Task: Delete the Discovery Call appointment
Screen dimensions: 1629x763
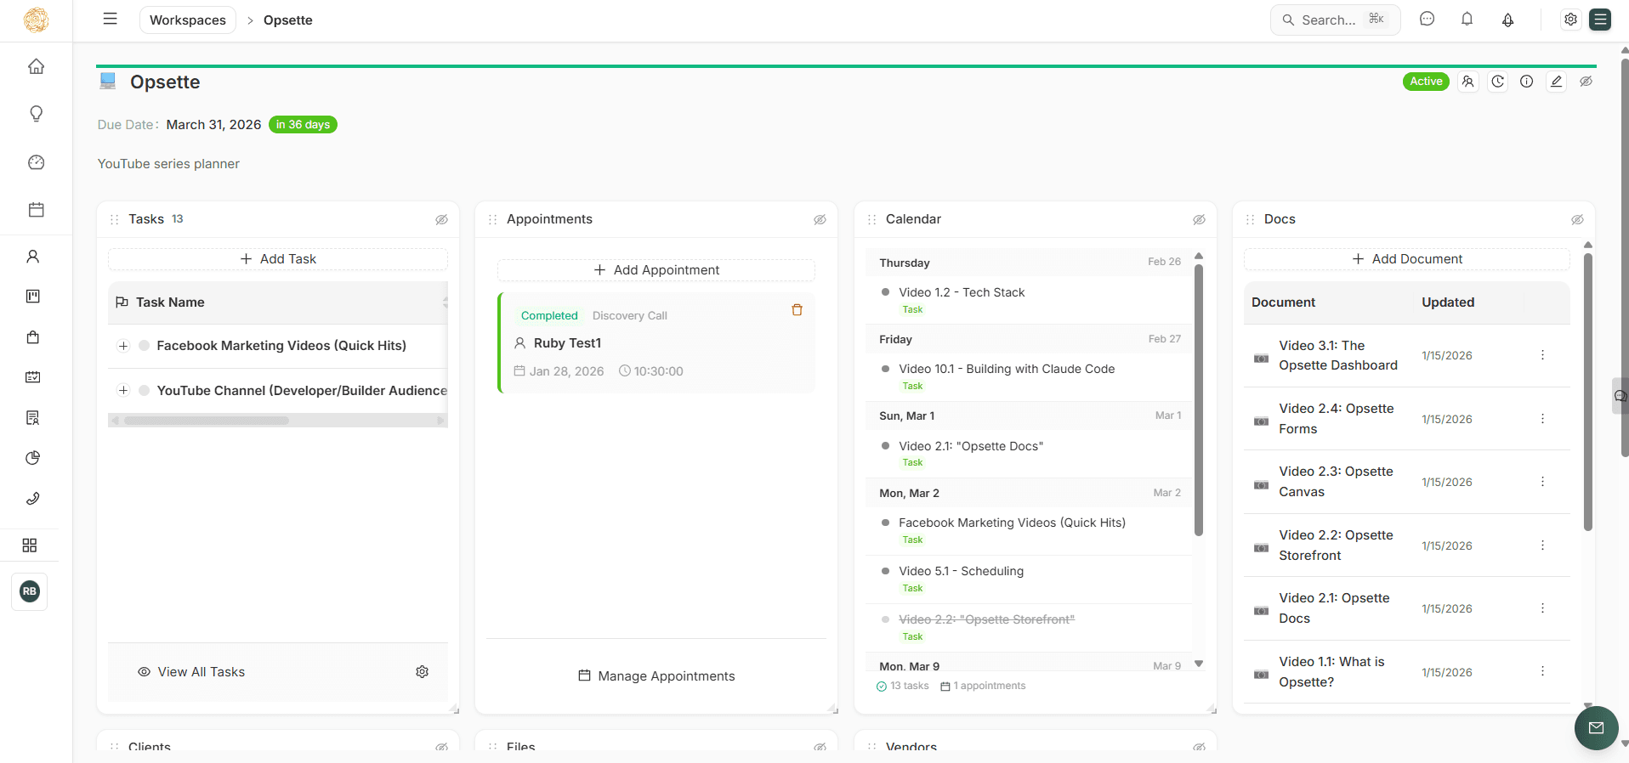Action: pyautogui.click(x=797, y=310)
